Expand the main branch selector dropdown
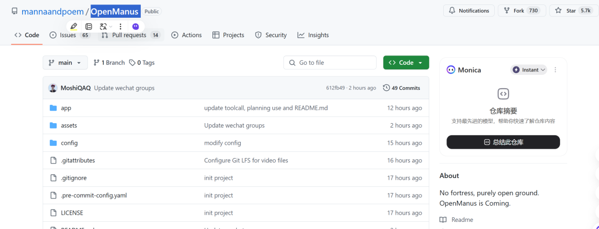 click(x=65, y=63)
